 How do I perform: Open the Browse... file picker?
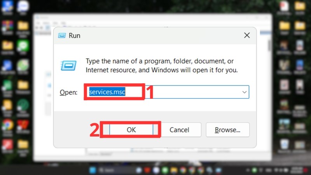pos(227,130)
